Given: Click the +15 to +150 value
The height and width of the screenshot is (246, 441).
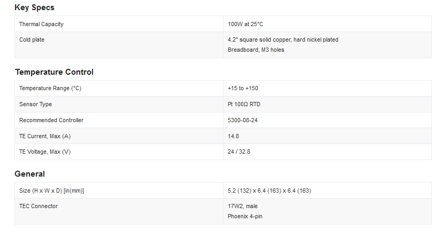Looking at the screenshot, I should click(243, 88).
